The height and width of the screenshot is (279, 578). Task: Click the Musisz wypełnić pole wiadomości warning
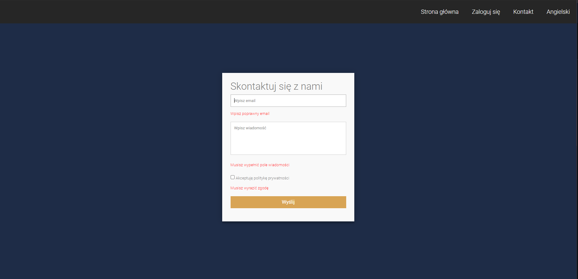260,165
